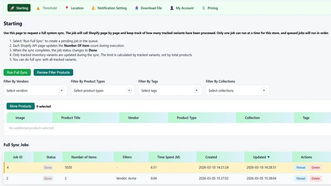Expand tags list with plus button
Image resolution: width=331 pixels, height=186 pixels.
[x=197, y=91]
